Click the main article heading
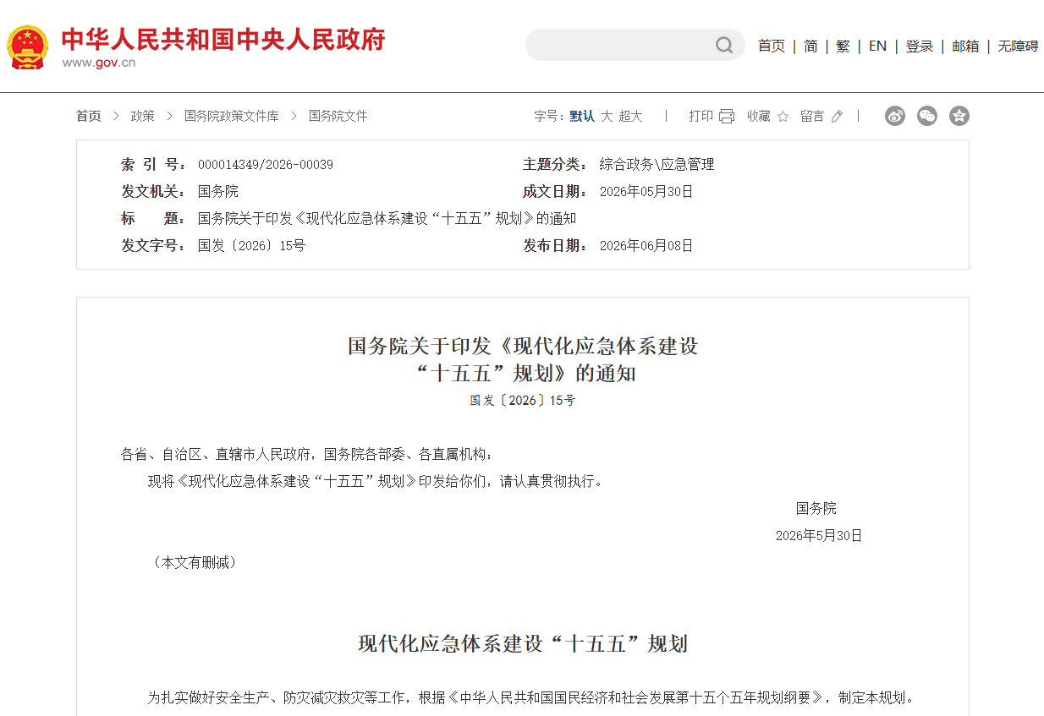The image size is (1044, 716). click(x=523, y=359)
